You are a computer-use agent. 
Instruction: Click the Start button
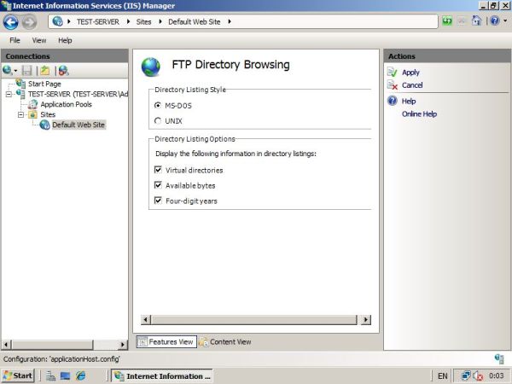(x=18, y=375)
